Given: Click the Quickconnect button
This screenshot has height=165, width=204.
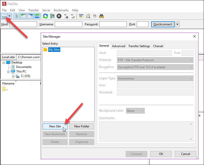Looking at the screenshot, I should 163,24.
